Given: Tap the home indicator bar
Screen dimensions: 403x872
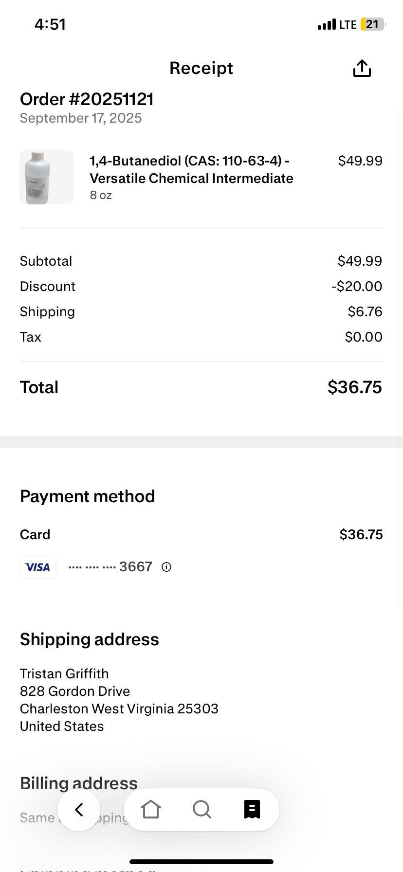Looking at the screenshot, I should pyautogui.click(x=201, y=862).
